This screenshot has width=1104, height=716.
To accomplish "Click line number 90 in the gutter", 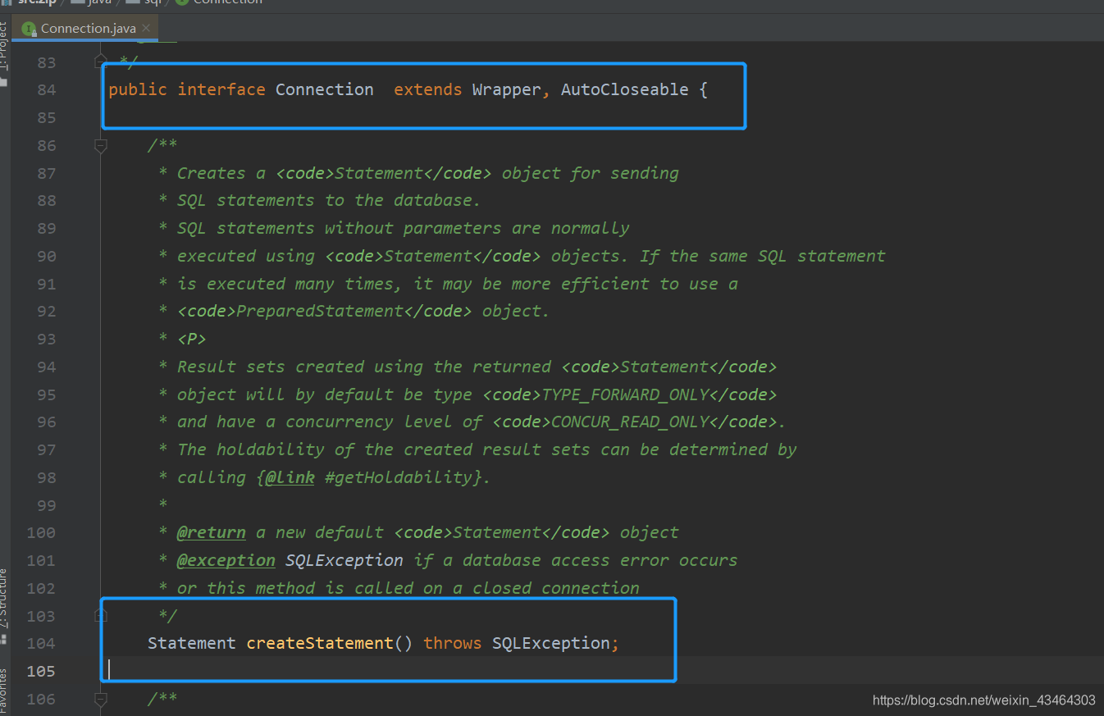I will click(47, 256).
